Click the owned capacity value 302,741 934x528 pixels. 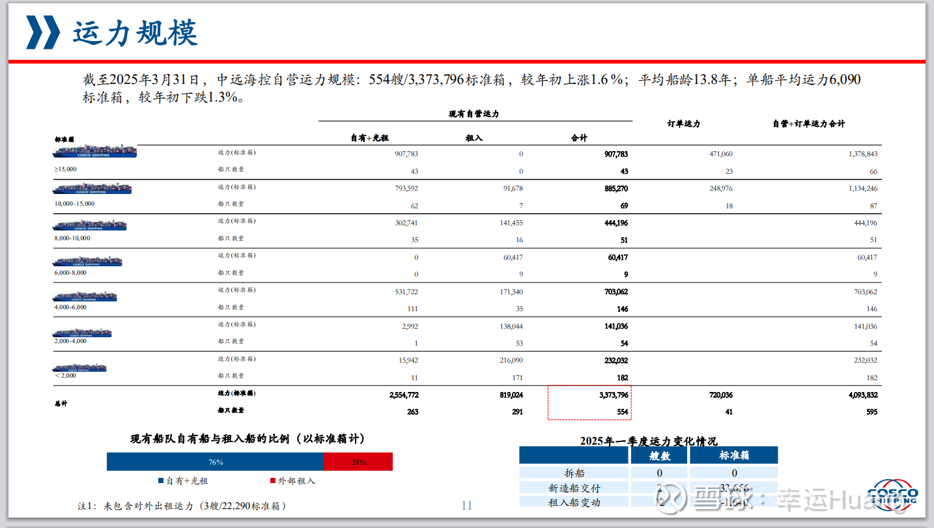406,223
